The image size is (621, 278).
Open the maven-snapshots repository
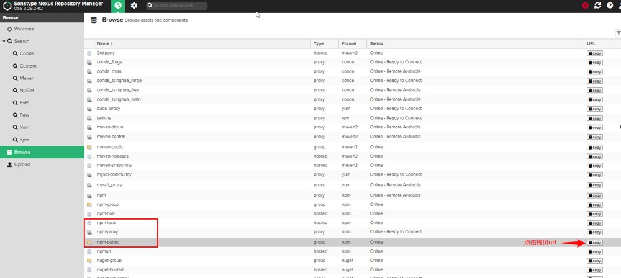pos(114,165)
